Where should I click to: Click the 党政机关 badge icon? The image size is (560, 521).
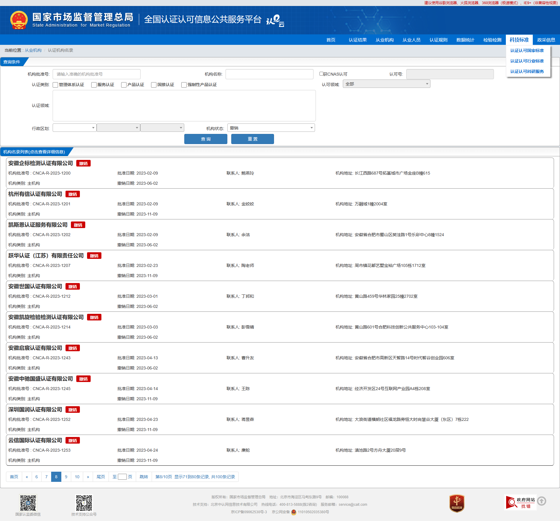coord(456,503)
